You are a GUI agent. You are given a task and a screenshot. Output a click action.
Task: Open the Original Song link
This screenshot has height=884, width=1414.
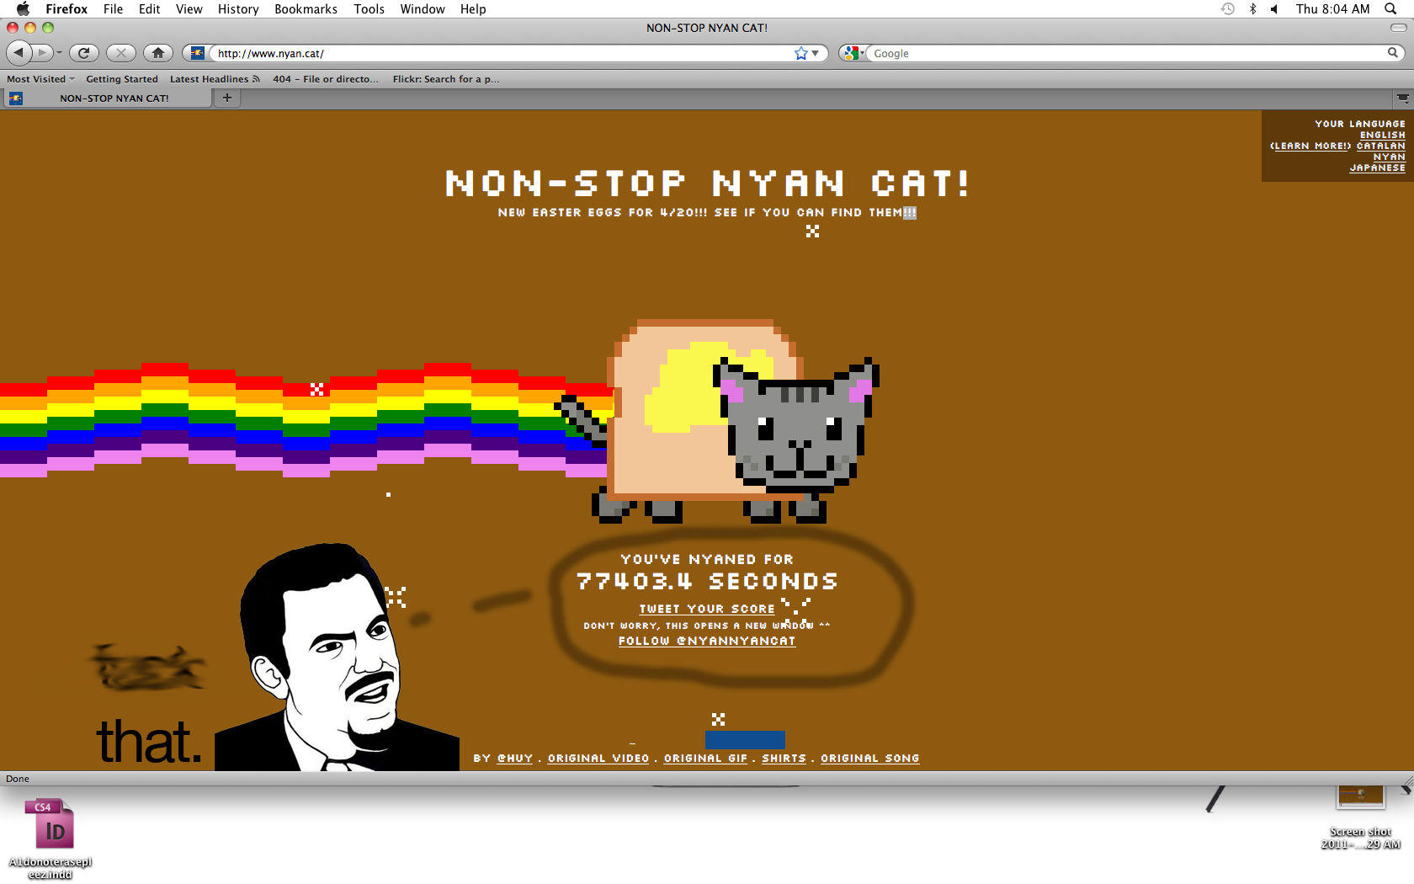coord(869,759)
